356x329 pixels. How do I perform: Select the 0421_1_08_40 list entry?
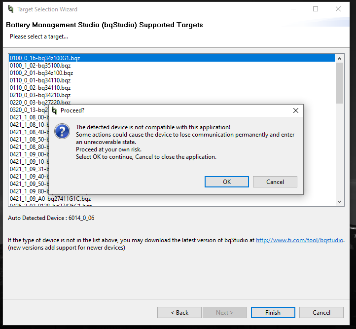coord(29,132)
